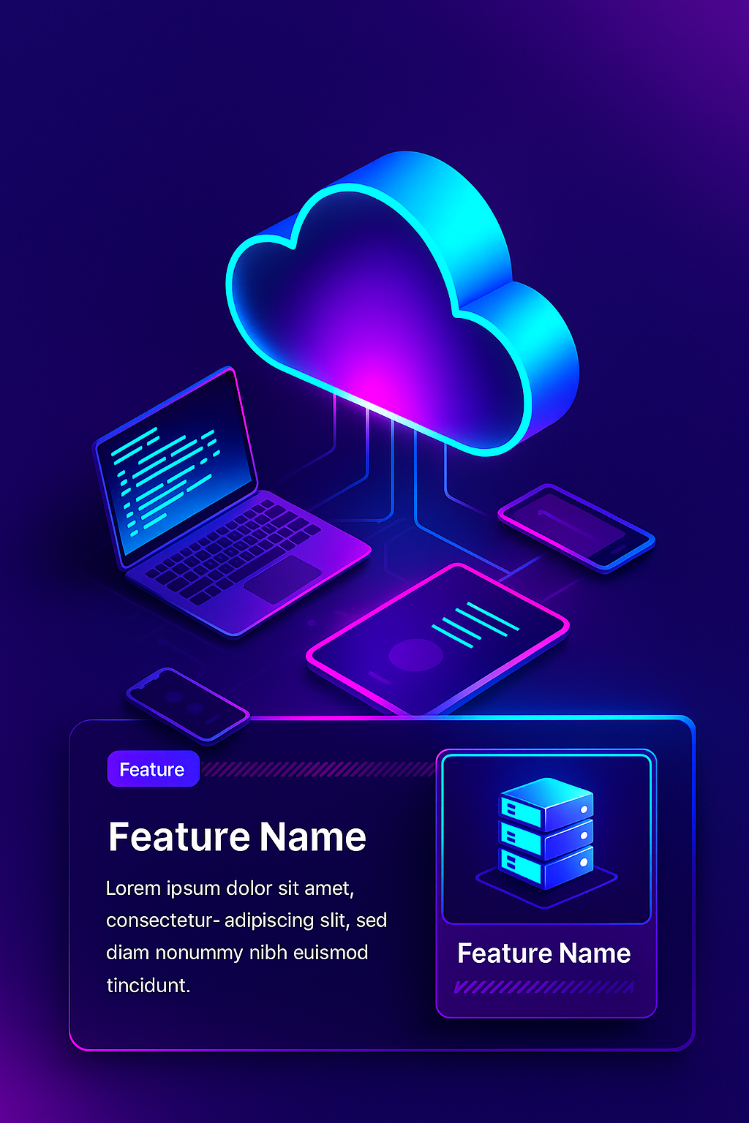
Task: Select the smartphone beside the cloud
Action: [576, 528]
